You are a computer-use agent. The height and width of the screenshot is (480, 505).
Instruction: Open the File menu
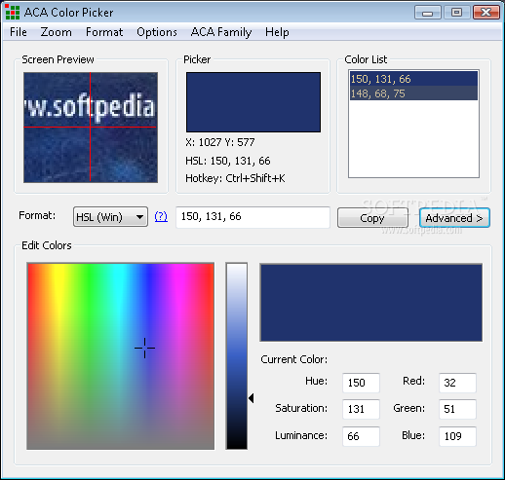click(19, 32)
